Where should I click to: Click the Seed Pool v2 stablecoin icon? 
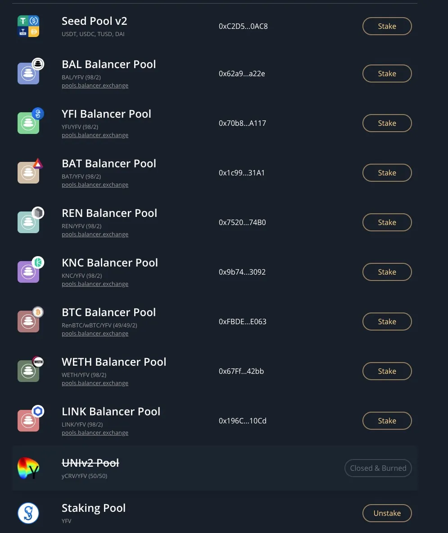28,26
